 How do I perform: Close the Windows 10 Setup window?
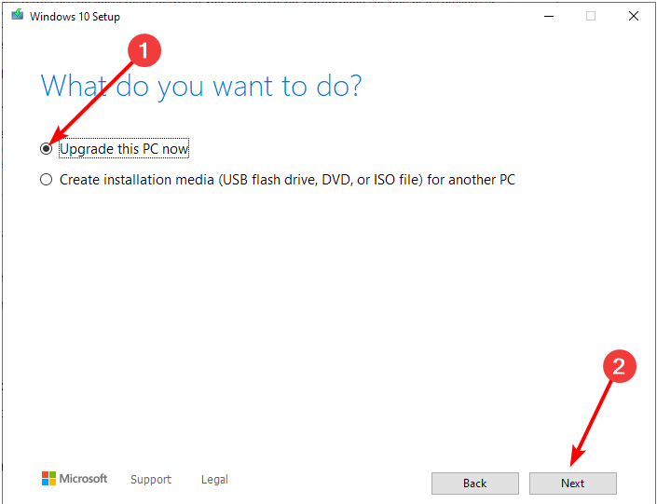click(634, 17)
